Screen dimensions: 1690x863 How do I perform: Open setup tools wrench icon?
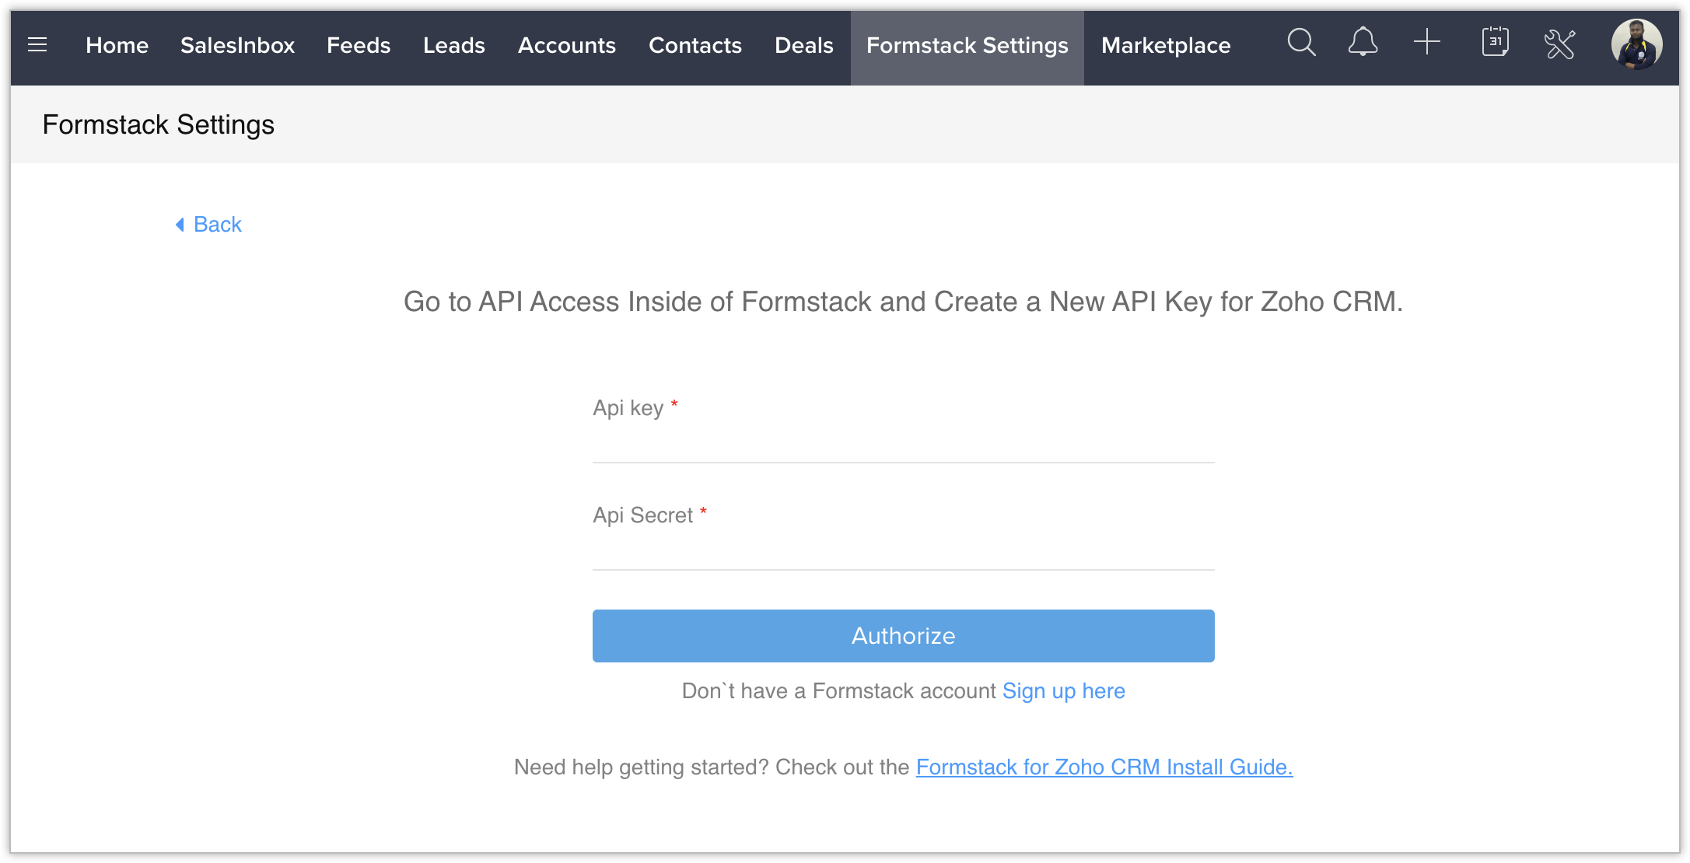click(x=1559, y=44)
